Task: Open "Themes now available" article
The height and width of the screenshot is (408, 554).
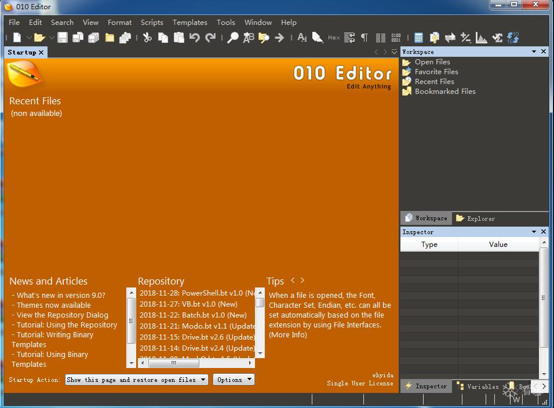Action: pyautogui.click(x=54, y=305)
